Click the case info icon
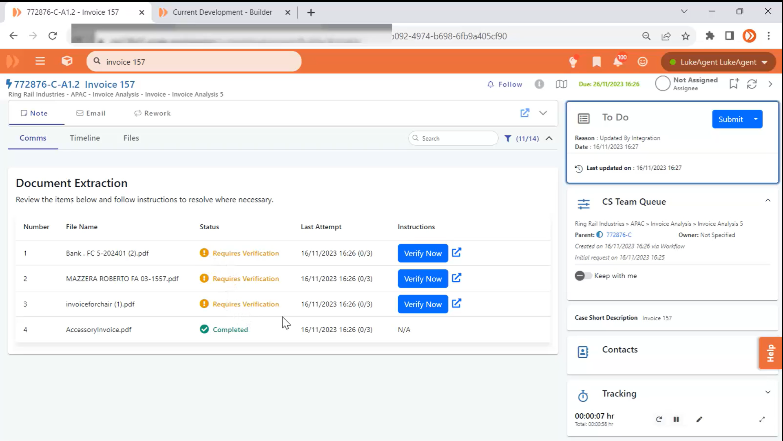 [x=539, y=84]
